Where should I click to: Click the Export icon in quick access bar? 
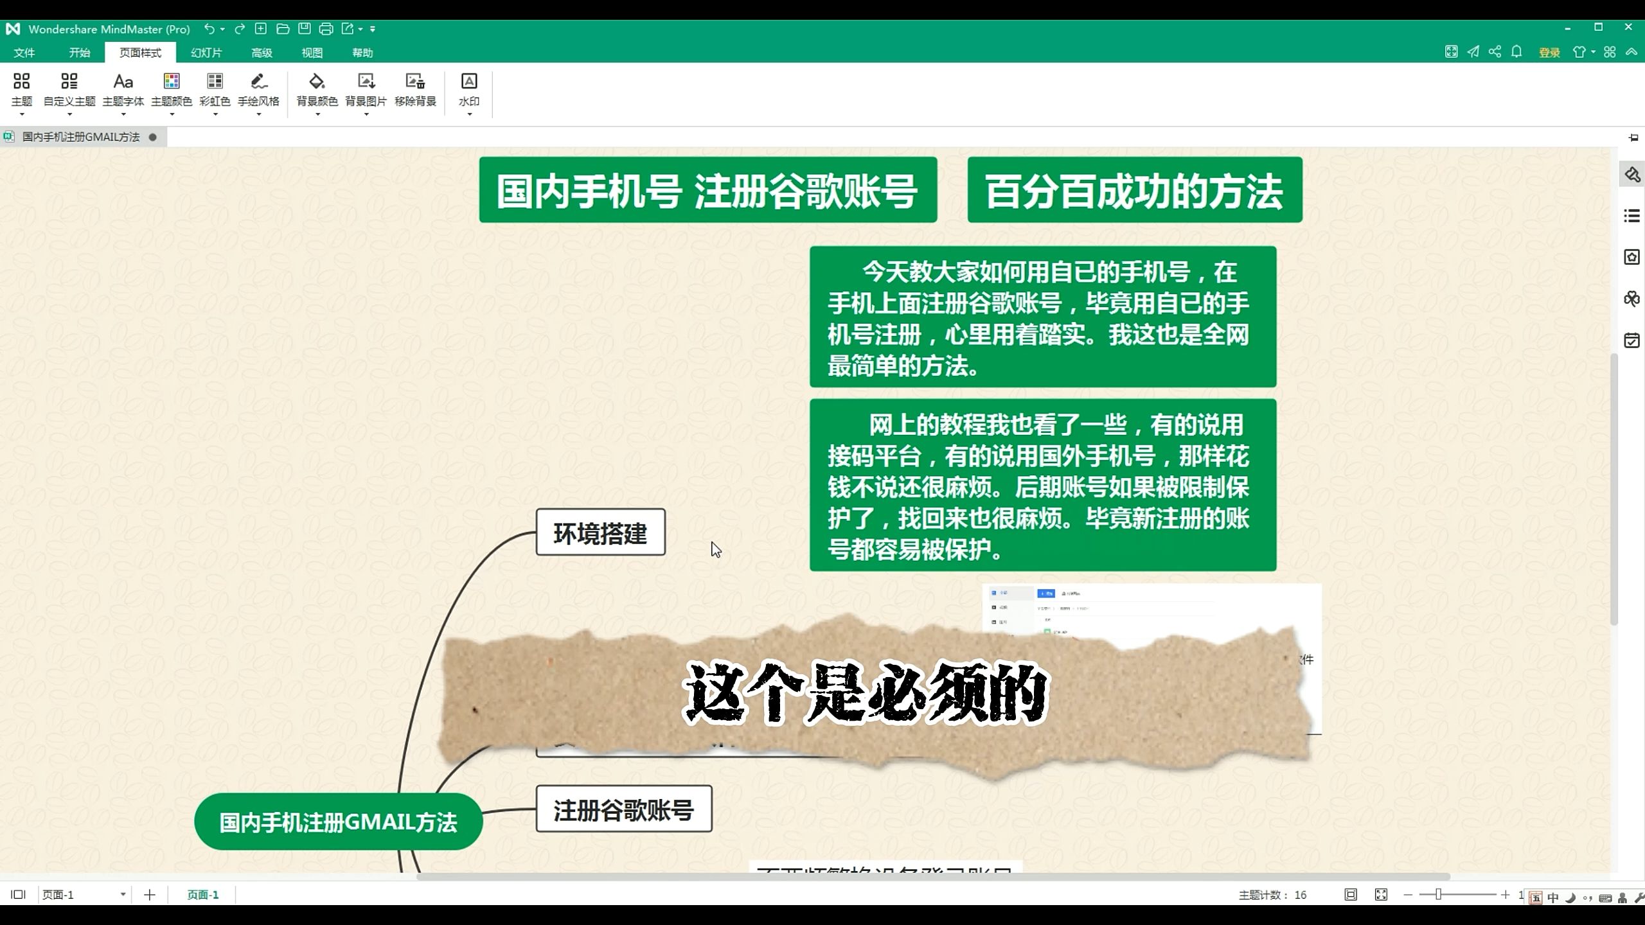pos(348,29)
